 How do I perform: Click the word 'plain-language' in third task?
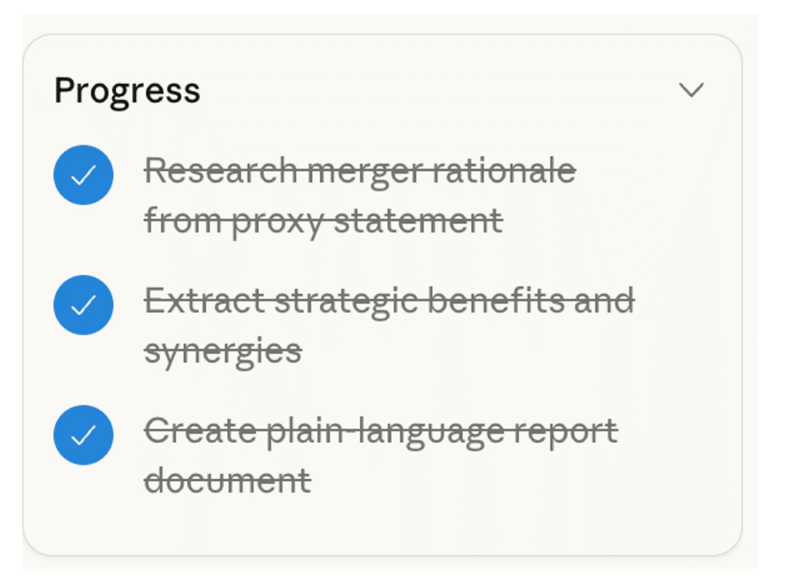[371, 431]
